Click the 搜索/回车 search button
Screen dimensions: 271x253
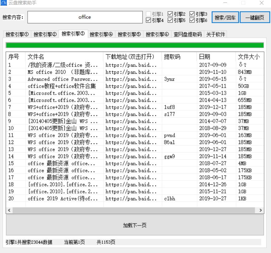click(x=225, y=17)
